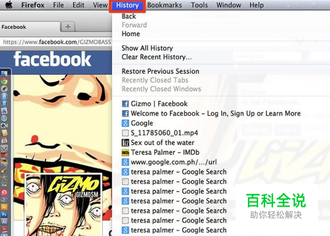Click Facebook favicon beside Gizmo | Facebook
This screenshot has height=236, width=330.
[125, 104]
